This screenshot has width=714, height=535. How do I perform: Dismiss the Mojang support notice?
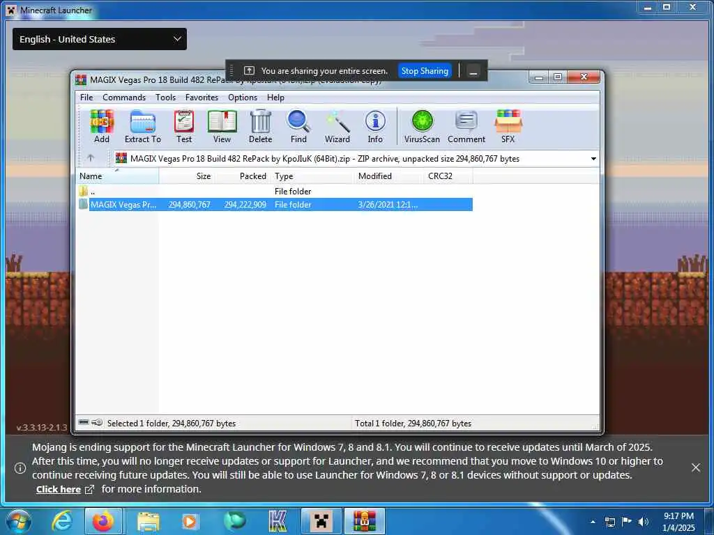(695, 467)
